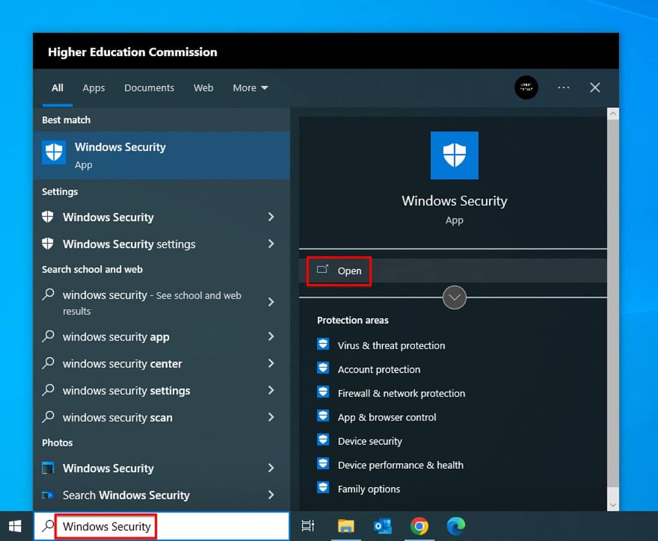The image size is (658, 541).
Task: Click the Device performance & health shield icon
Action: (323, 464)
